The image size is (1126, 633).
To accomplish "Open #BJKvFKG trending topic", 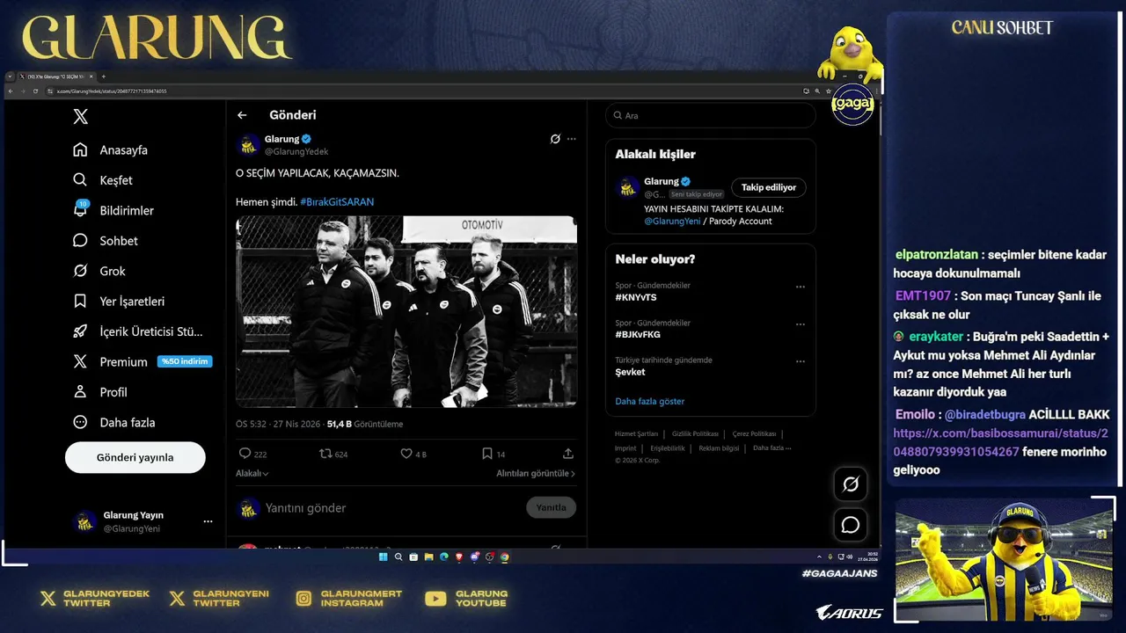I will (x=638, y=334).
